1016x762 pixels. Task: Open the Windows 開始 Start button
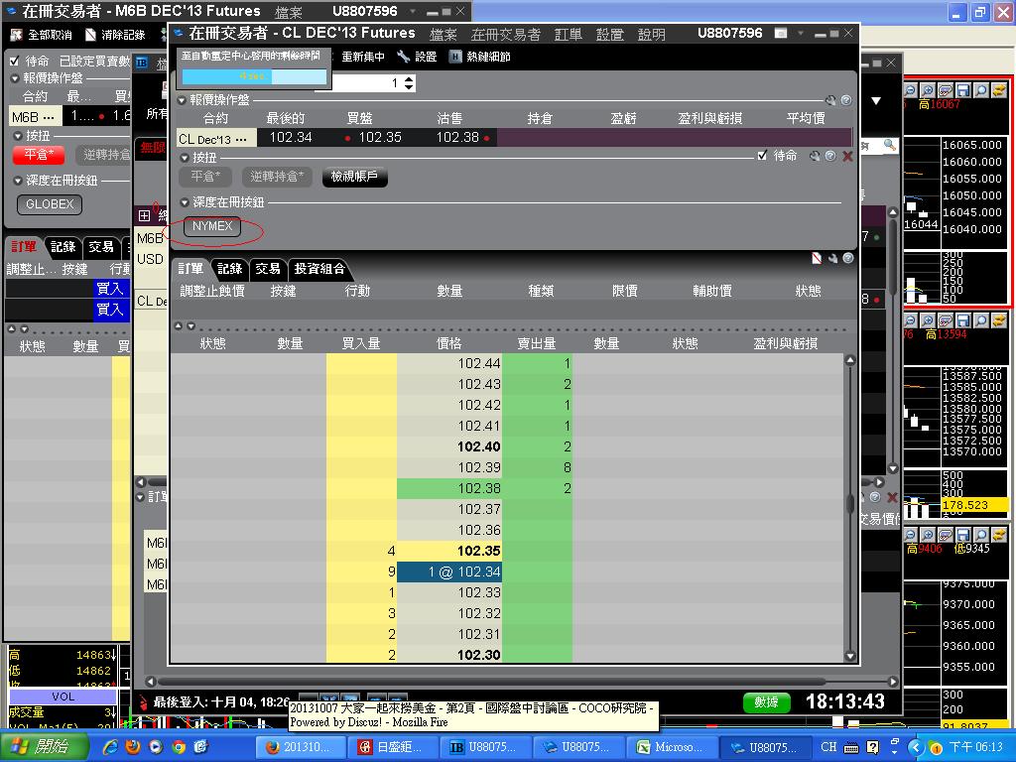44,747
